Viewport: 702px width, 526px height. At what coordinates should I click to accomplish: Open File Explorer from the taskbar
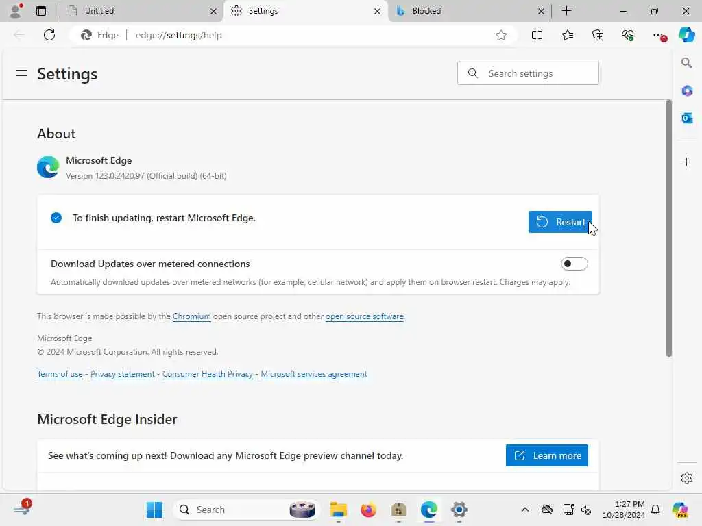click(x=339, y=510)
